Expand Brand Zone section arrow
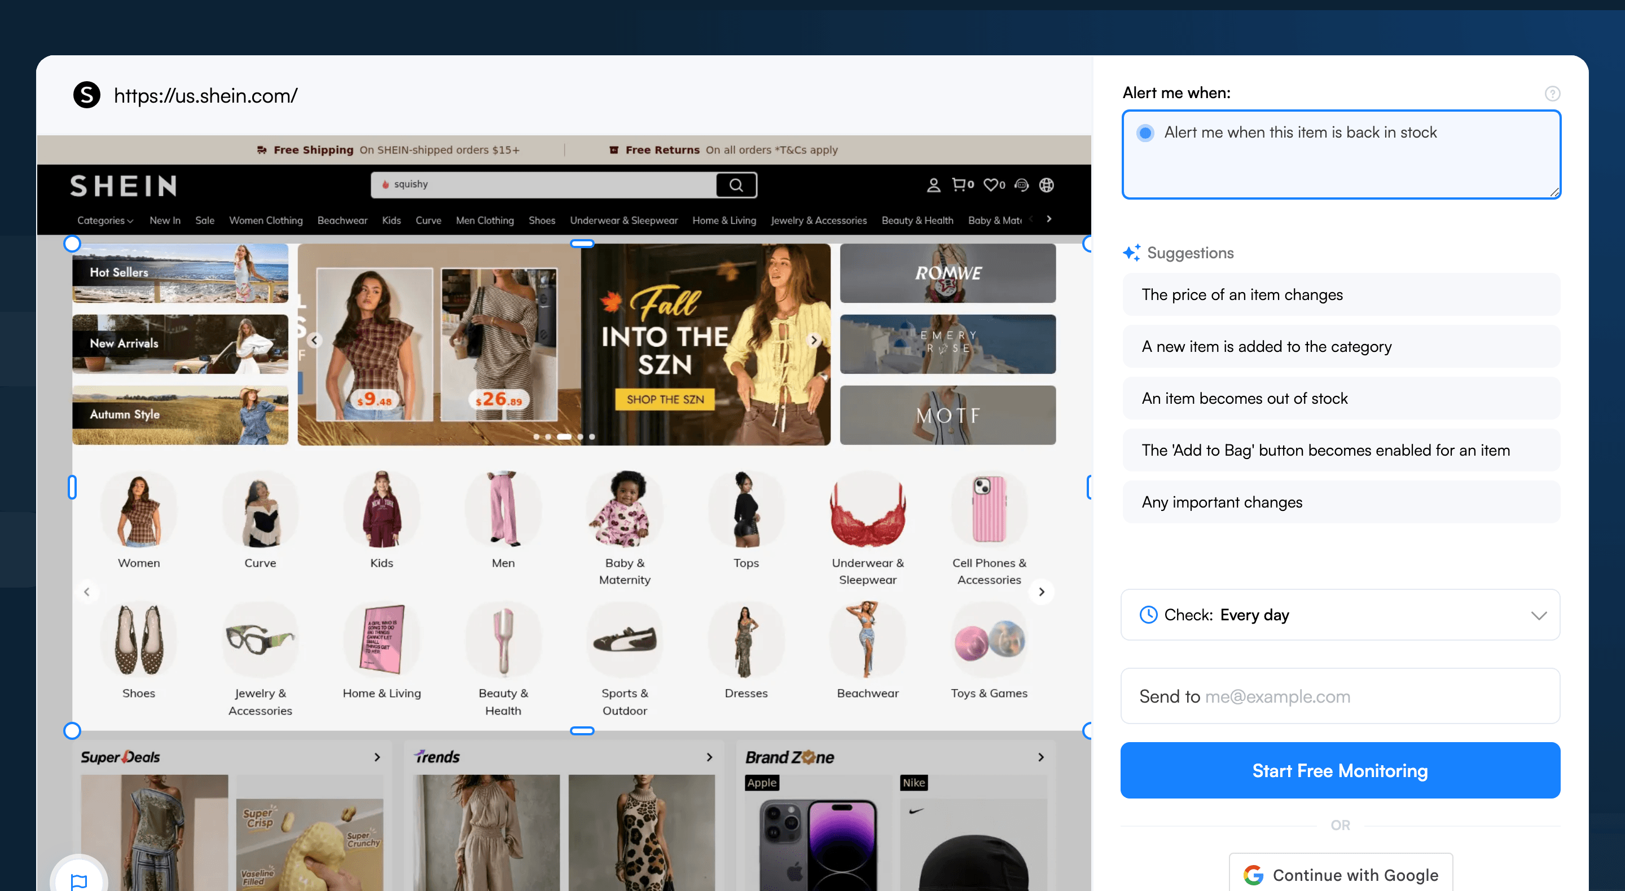This screenshot has height=891, width=1625. tap(1041, 757)
